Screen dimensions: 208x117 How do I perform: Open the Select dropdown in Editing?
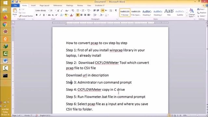(x=201, y=16)
